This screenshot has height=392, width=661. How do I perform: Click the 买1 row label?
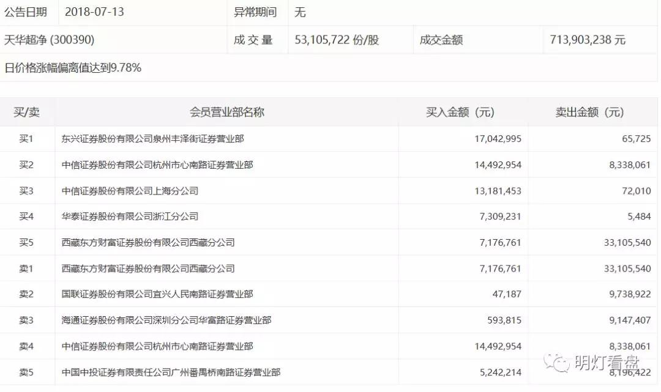tap(26, 139)
